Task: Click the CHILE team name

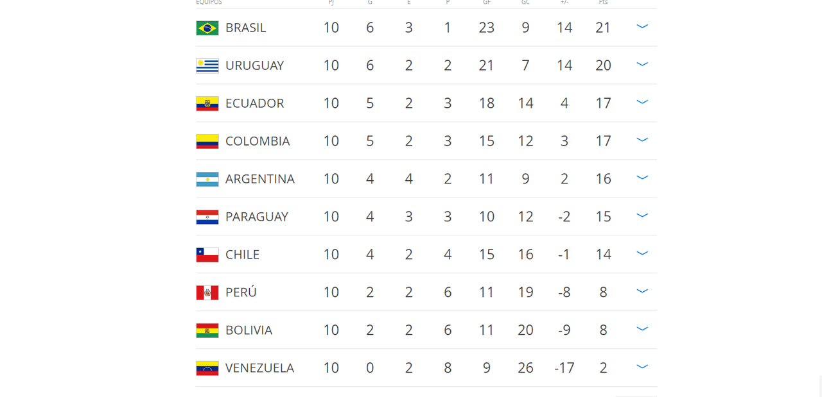Action: (x=242, y=255)
